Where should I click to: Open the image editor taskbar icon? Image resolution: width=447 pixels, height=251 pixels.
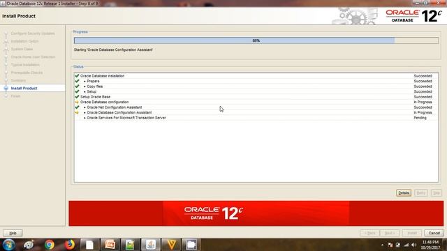tap(130, 245)
